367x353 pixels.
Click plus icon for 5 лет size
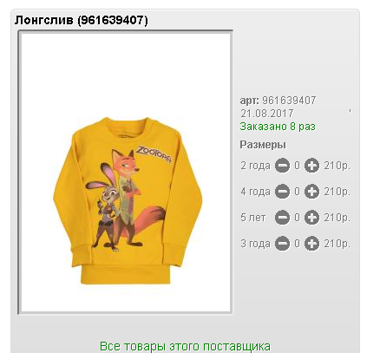click(311, 218)
